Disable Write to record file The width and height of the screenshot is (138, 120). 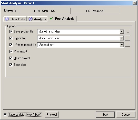click(11, 45)
